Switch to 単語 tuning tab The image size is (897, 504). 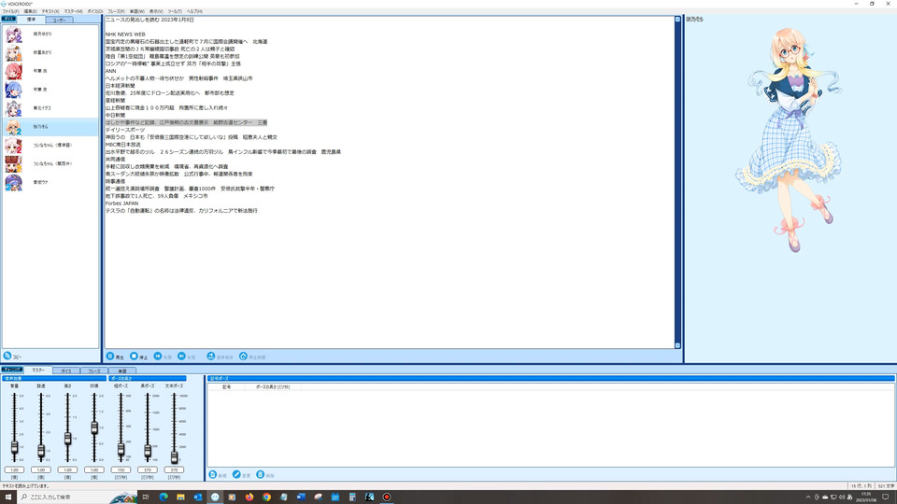121,371
